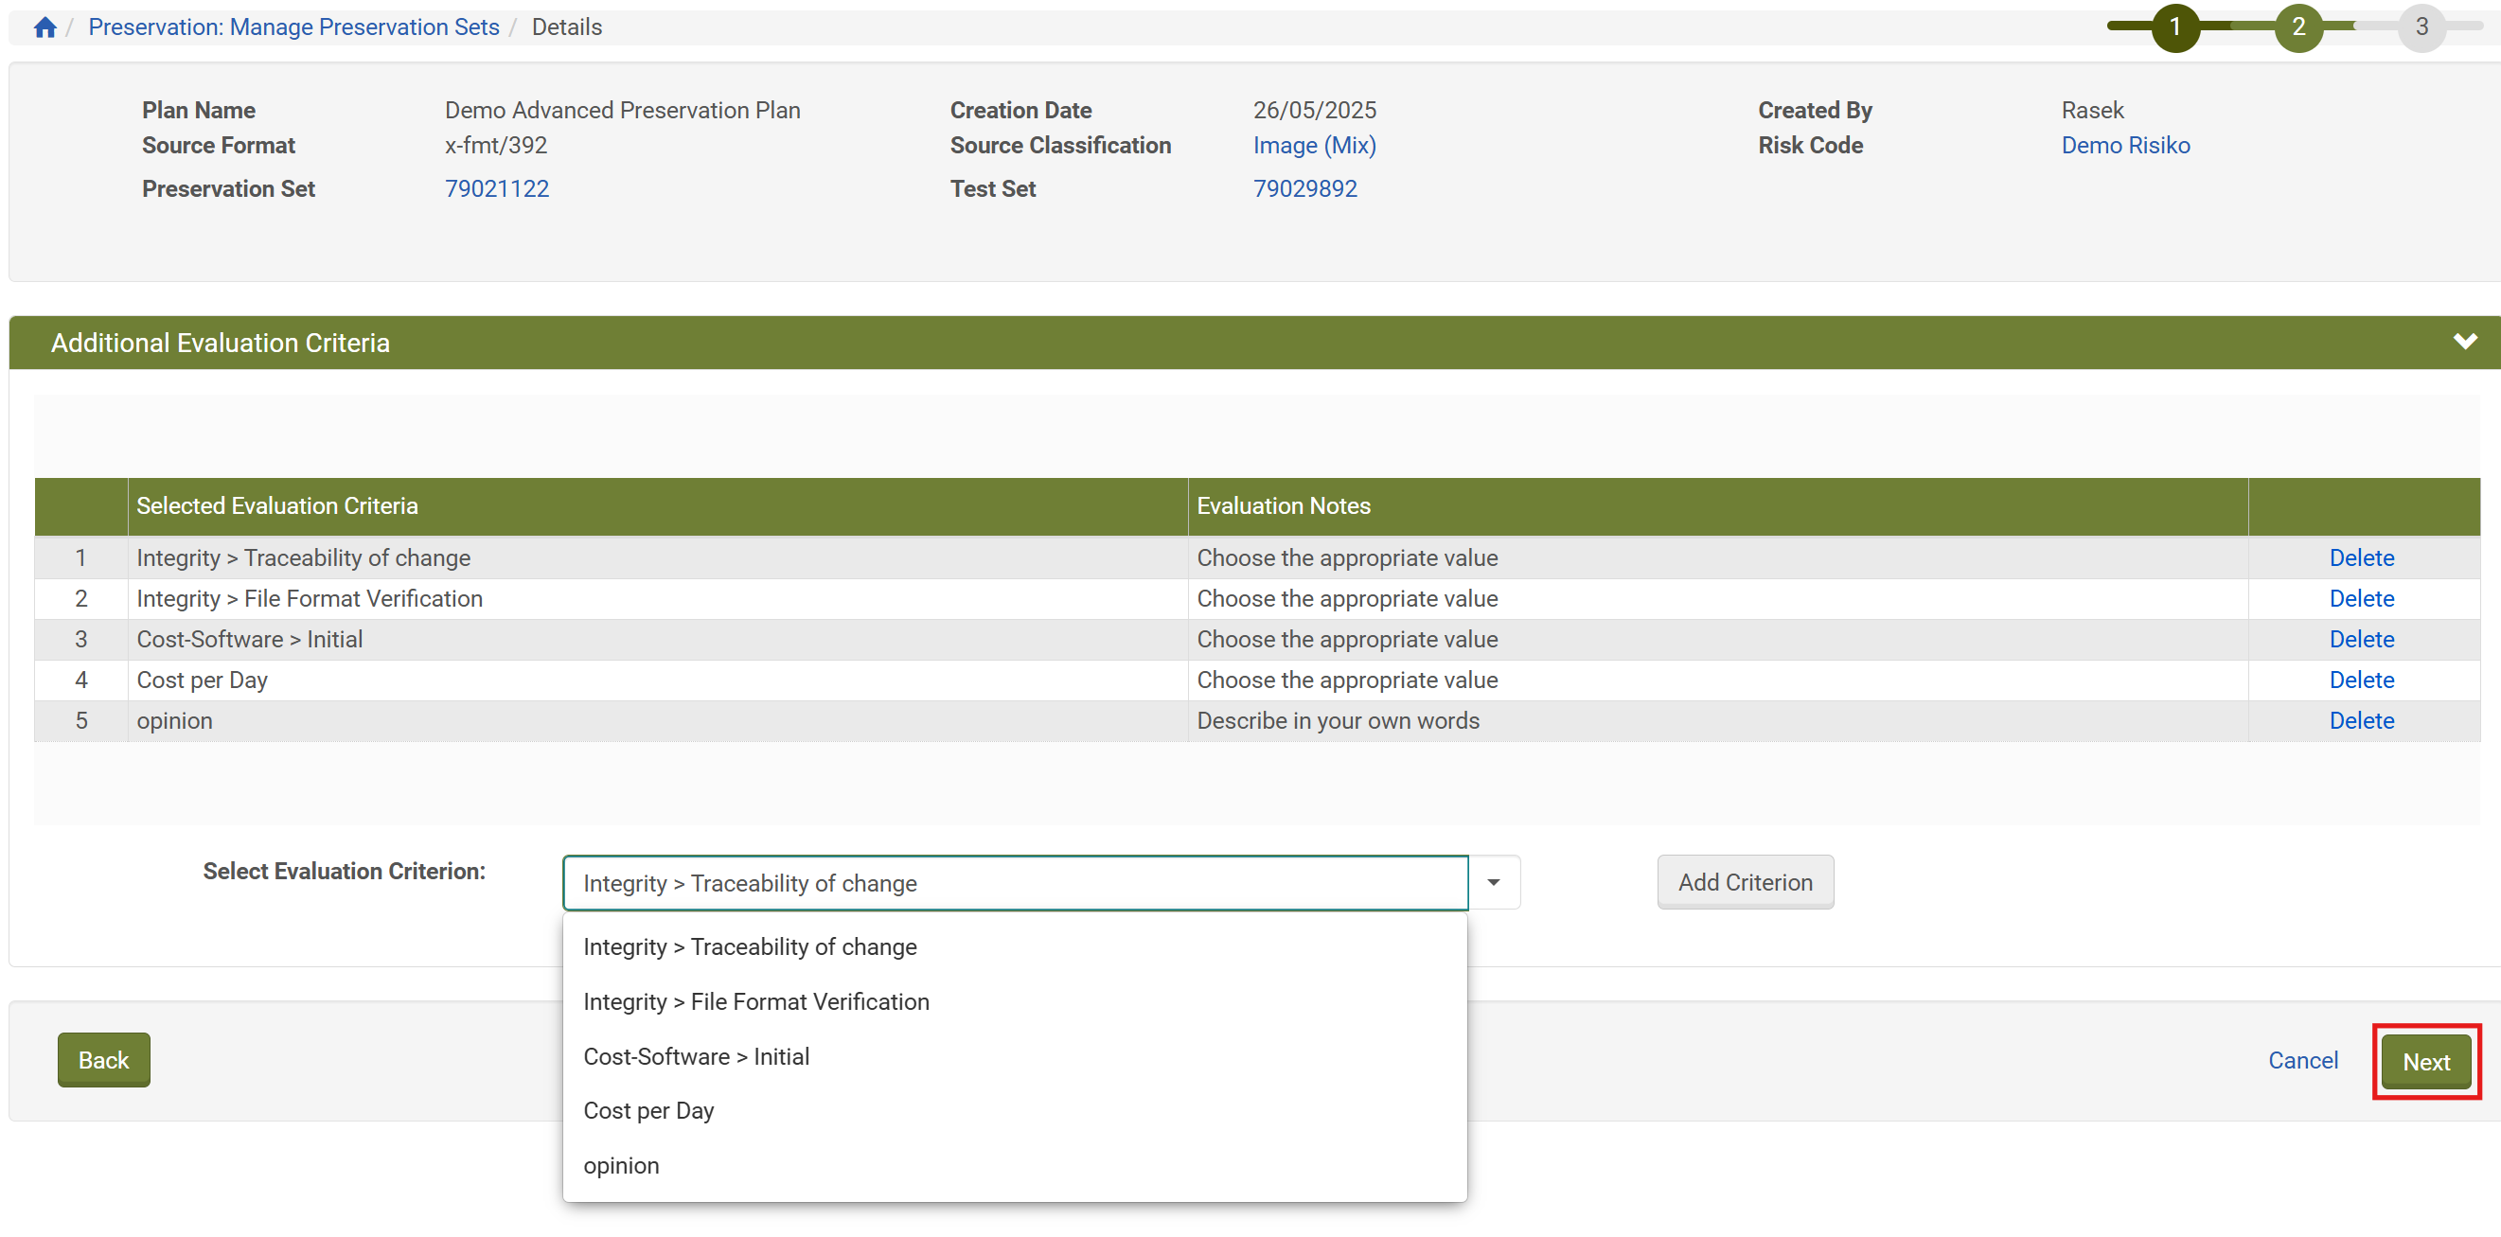Go to wizard step 3 circle

tap(2421, 27)
